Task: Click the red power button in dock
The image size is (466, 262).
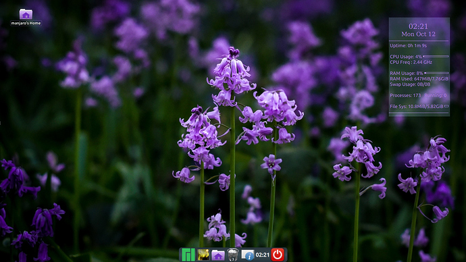Action: (x=278, y=255)
